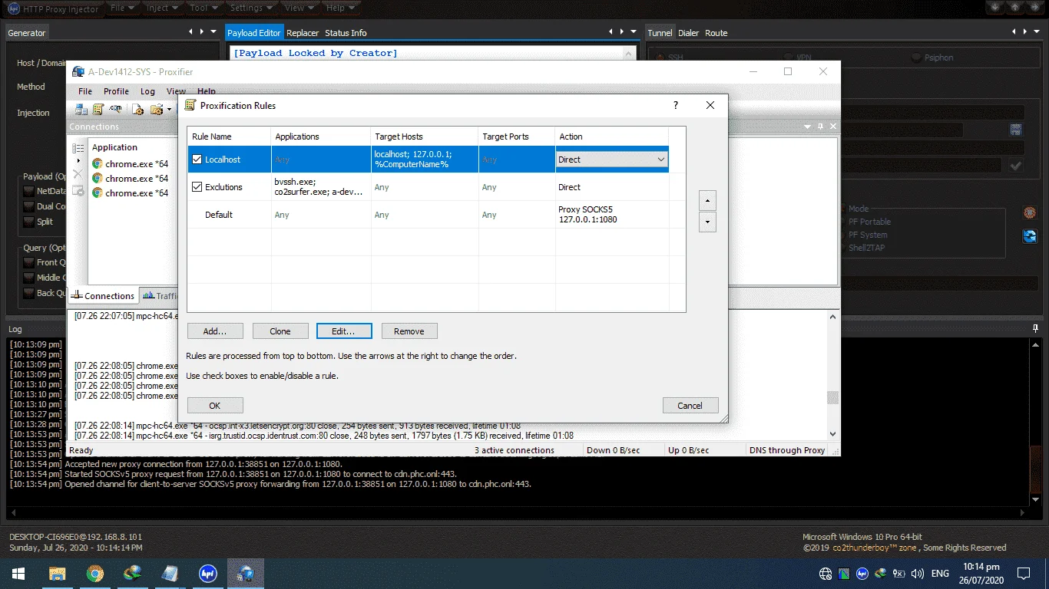Select the Psiphon tunnel radio button
1049x589 pixels.
pos(916,58)
